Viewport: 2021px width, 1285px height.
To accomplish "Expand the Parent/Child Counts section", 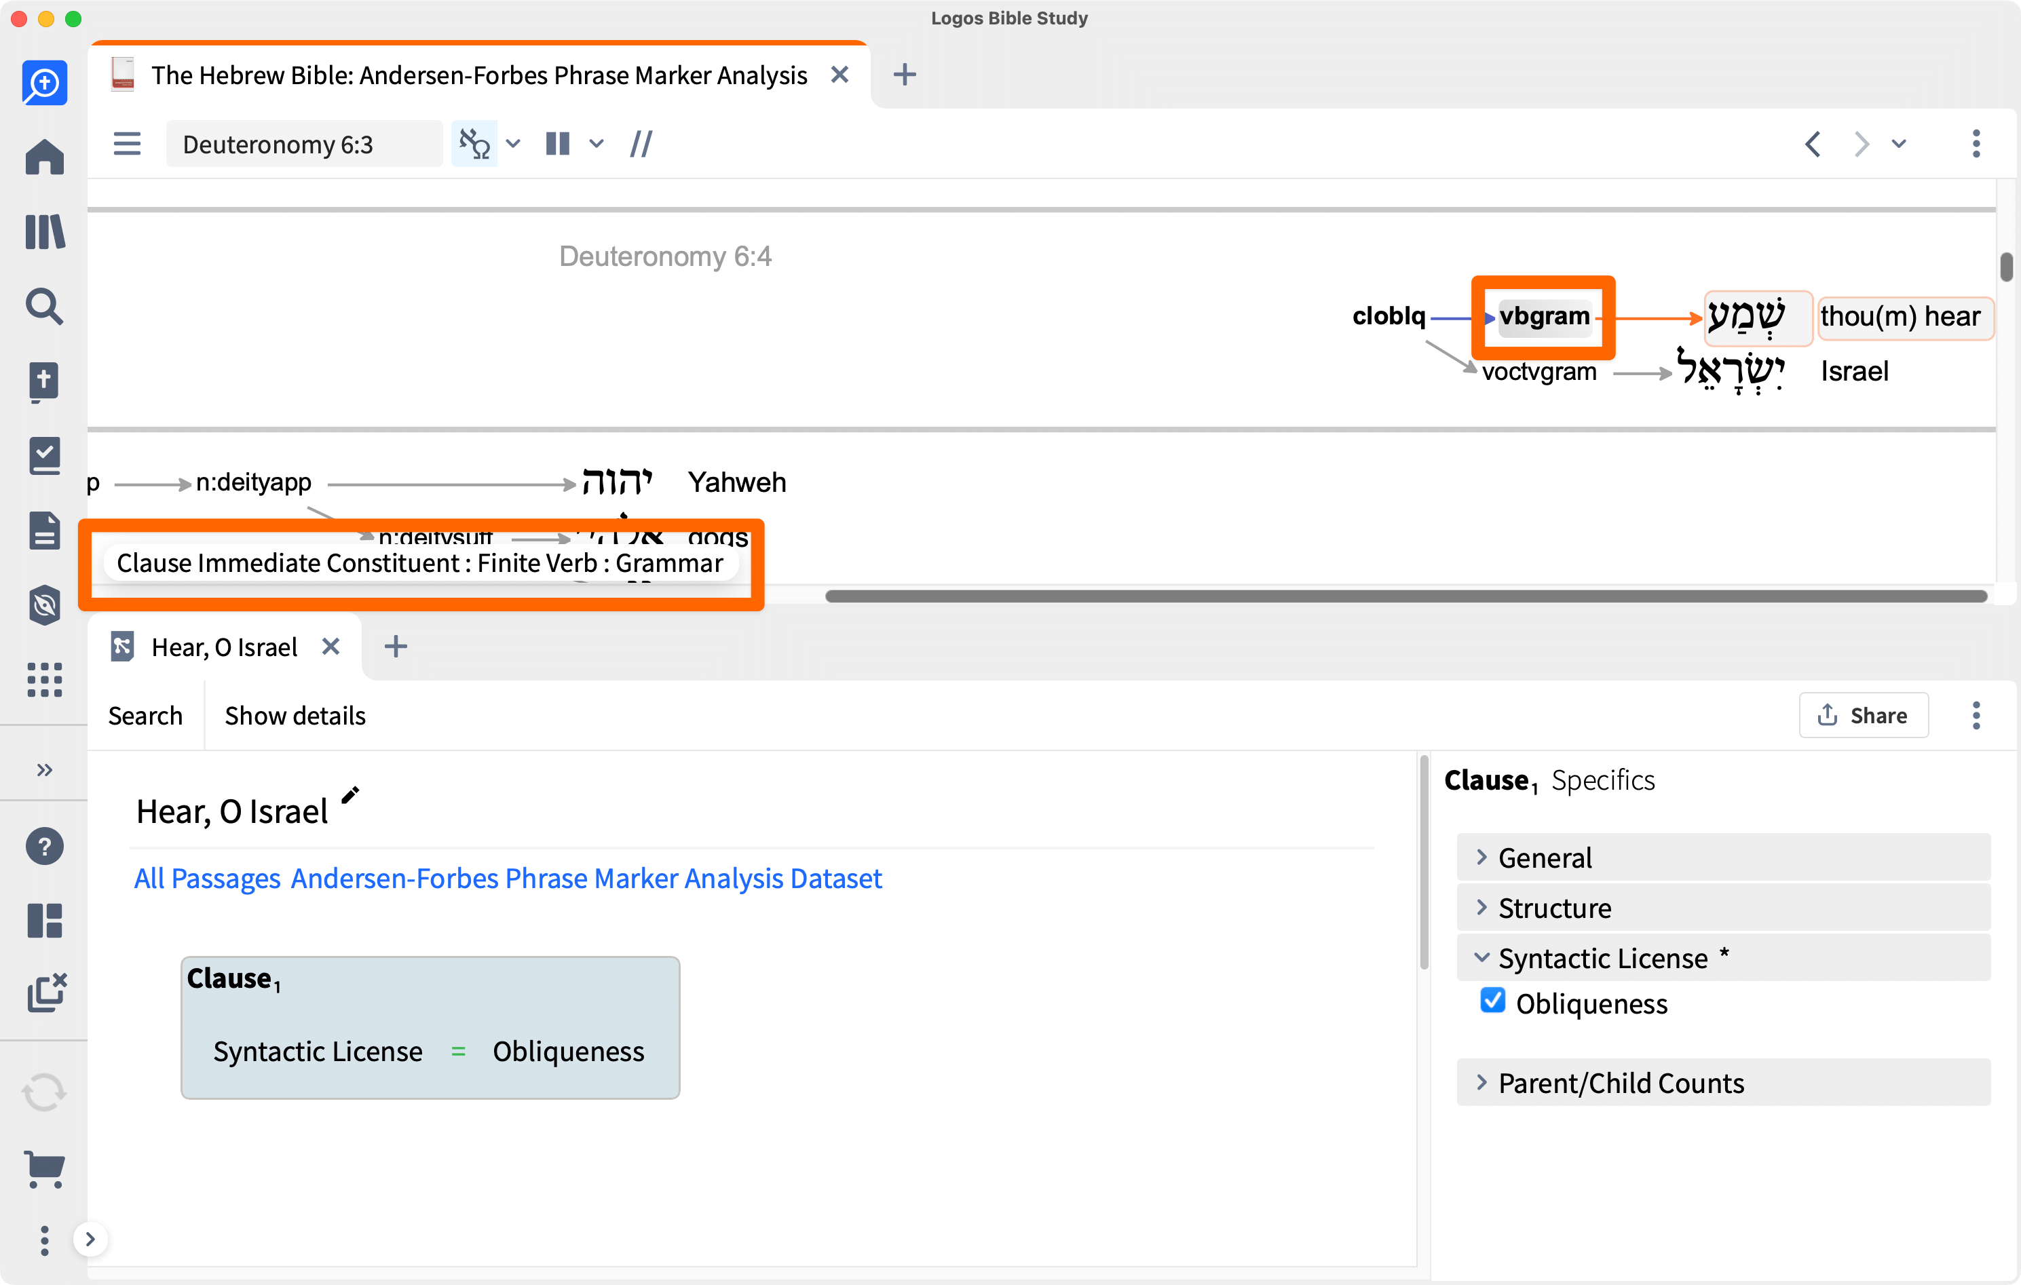I will coord(1724,1083).
